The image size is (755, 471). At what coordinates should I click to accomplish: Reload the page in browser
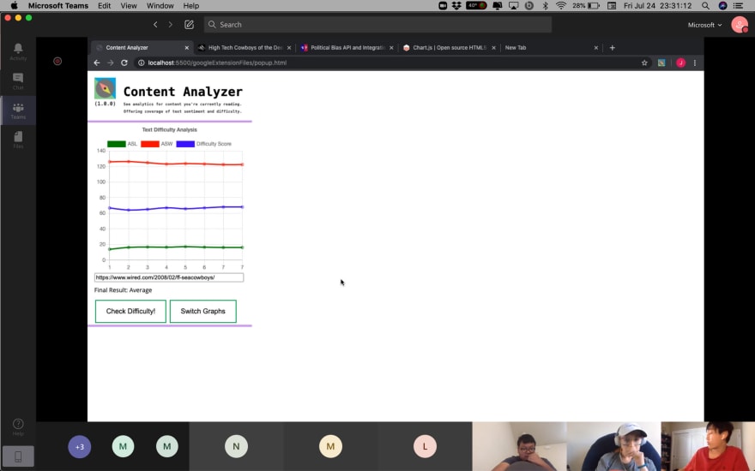click(x=124, y=63)
